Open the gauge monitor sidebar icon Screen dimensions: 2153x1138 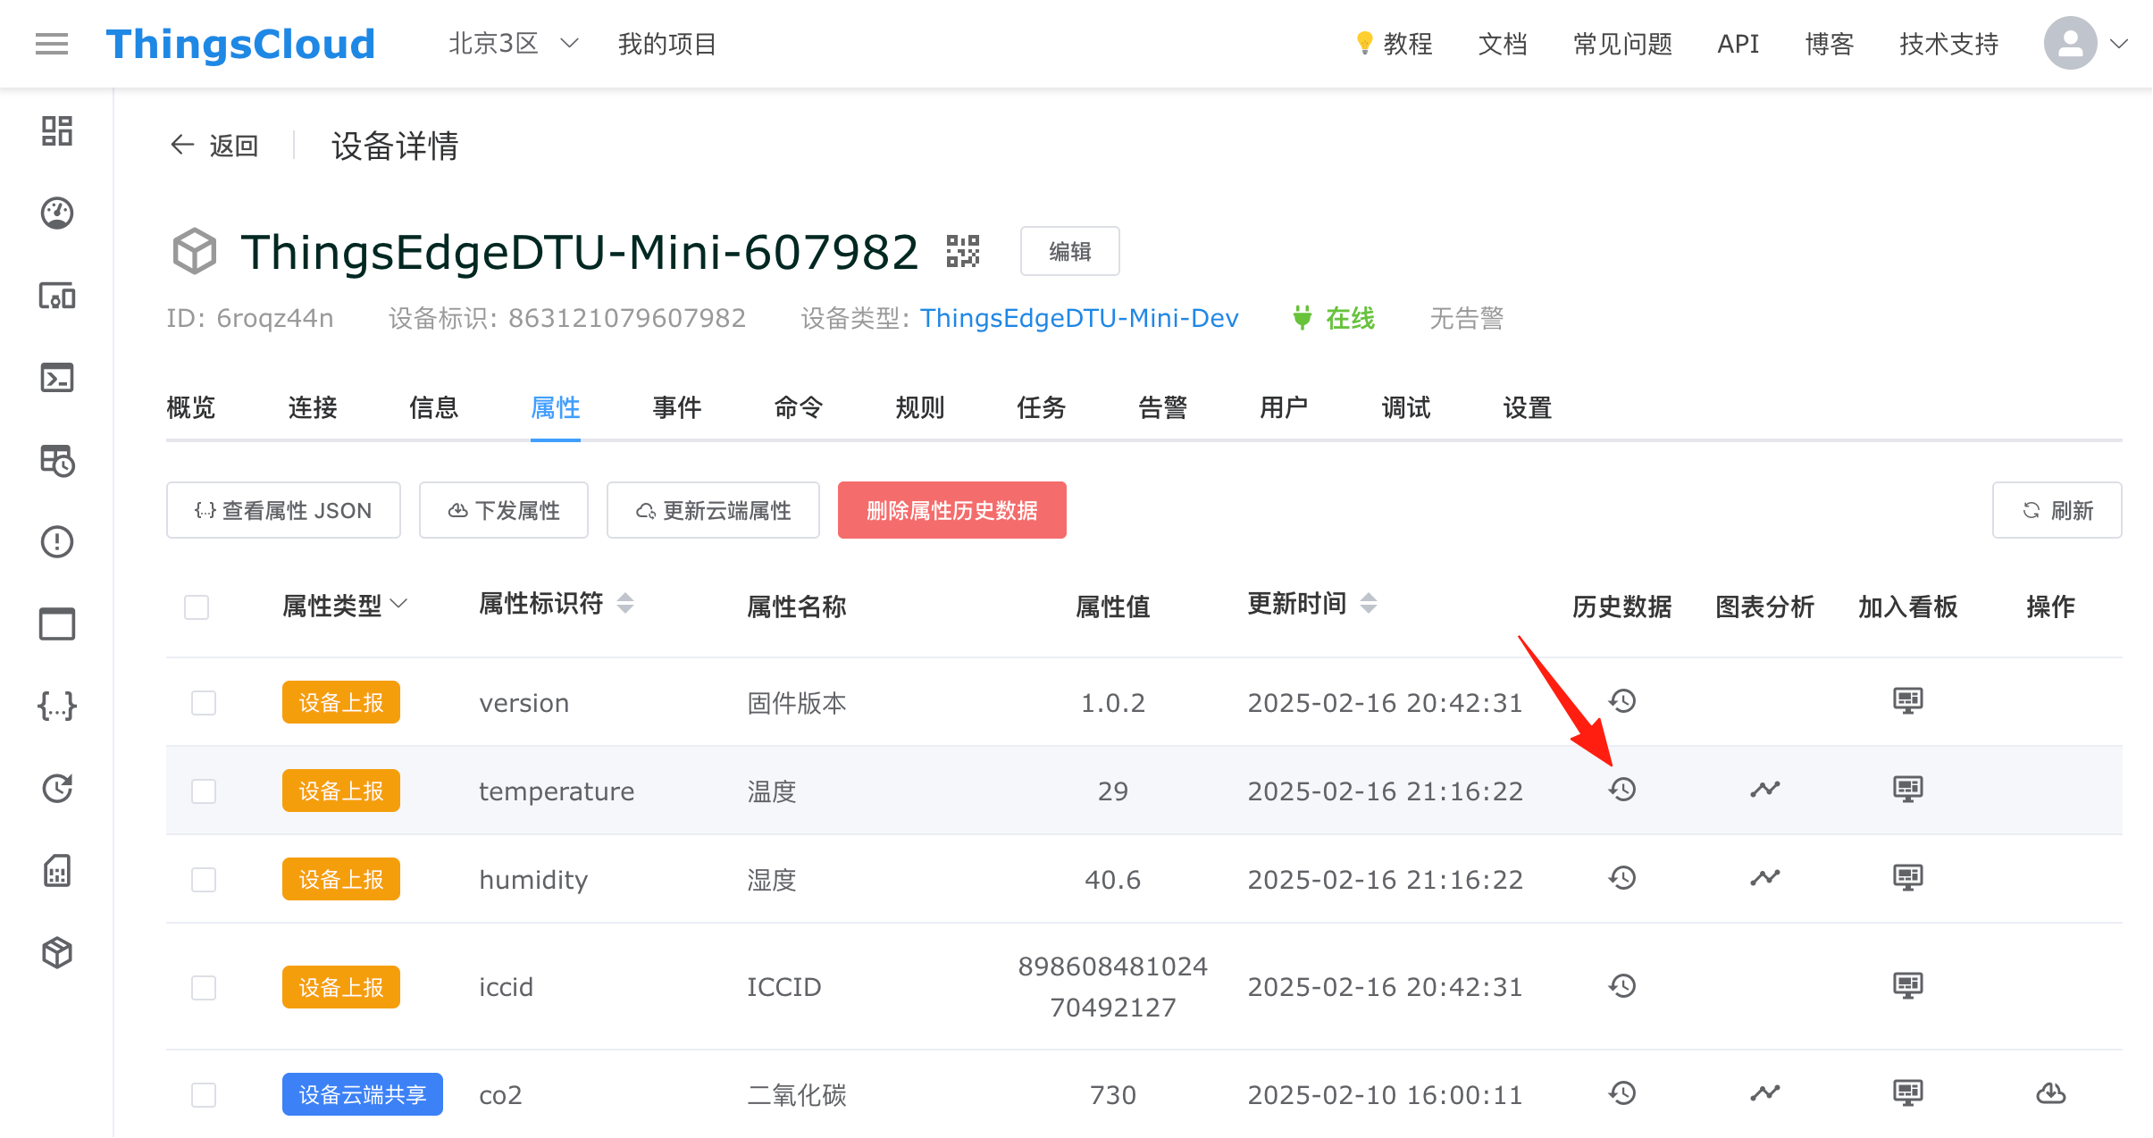pyautogui.click(x=57, y=213)
